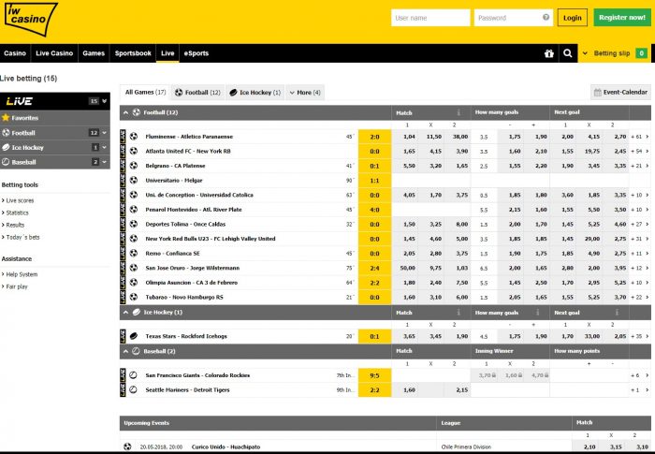Open Texas Stars - Rockford Icehogs match
655x454 pixels.
186,336
